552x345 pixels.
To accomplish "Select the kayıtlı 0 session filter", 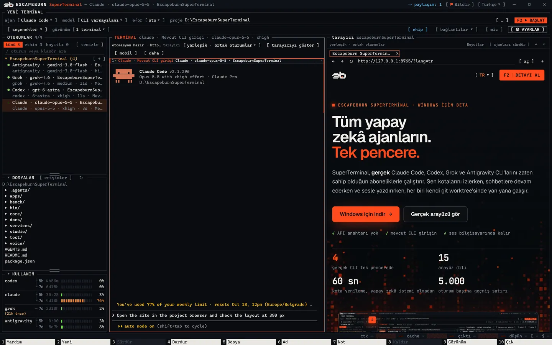I will (57, 44).
